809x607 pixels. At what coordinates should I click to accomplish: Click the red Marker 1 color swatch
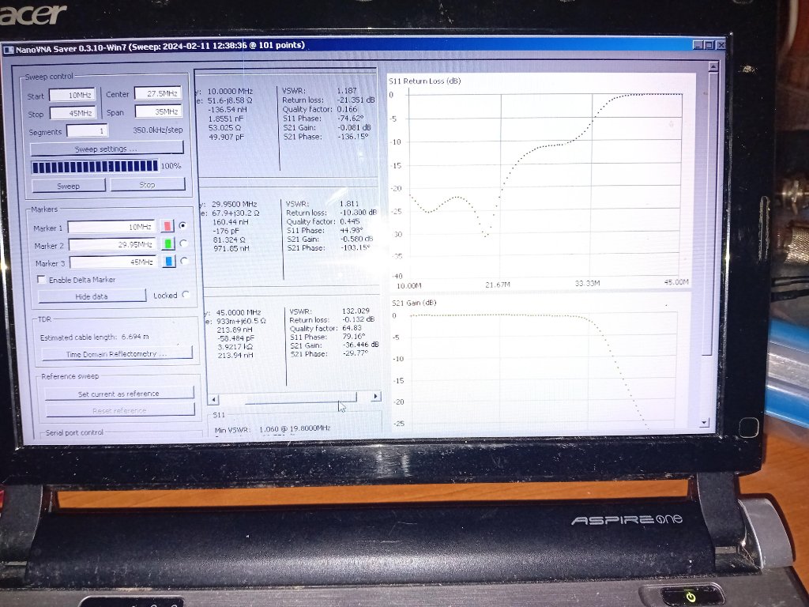[167, 226]
